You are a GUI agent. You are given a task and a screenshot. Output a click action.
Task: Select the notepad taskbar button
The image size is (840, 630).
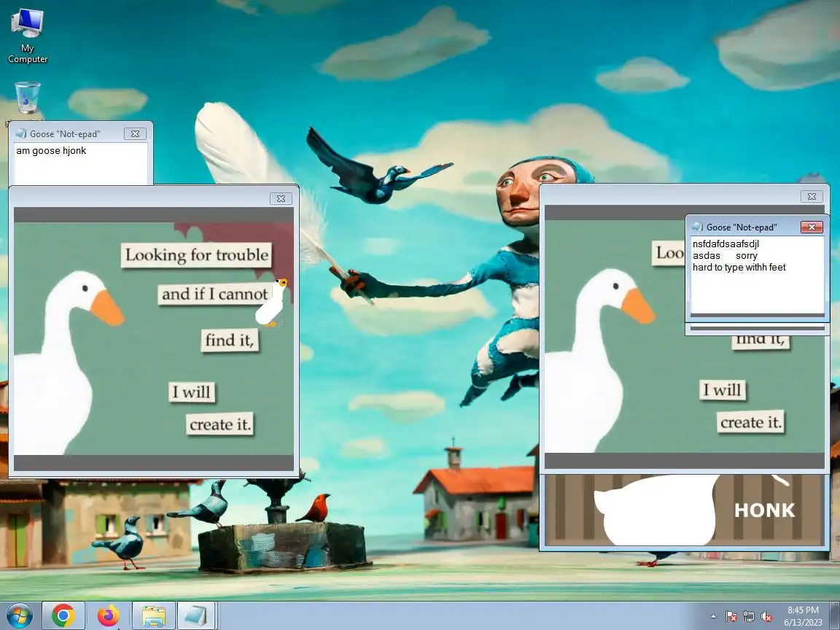click(x=196, y=615)
